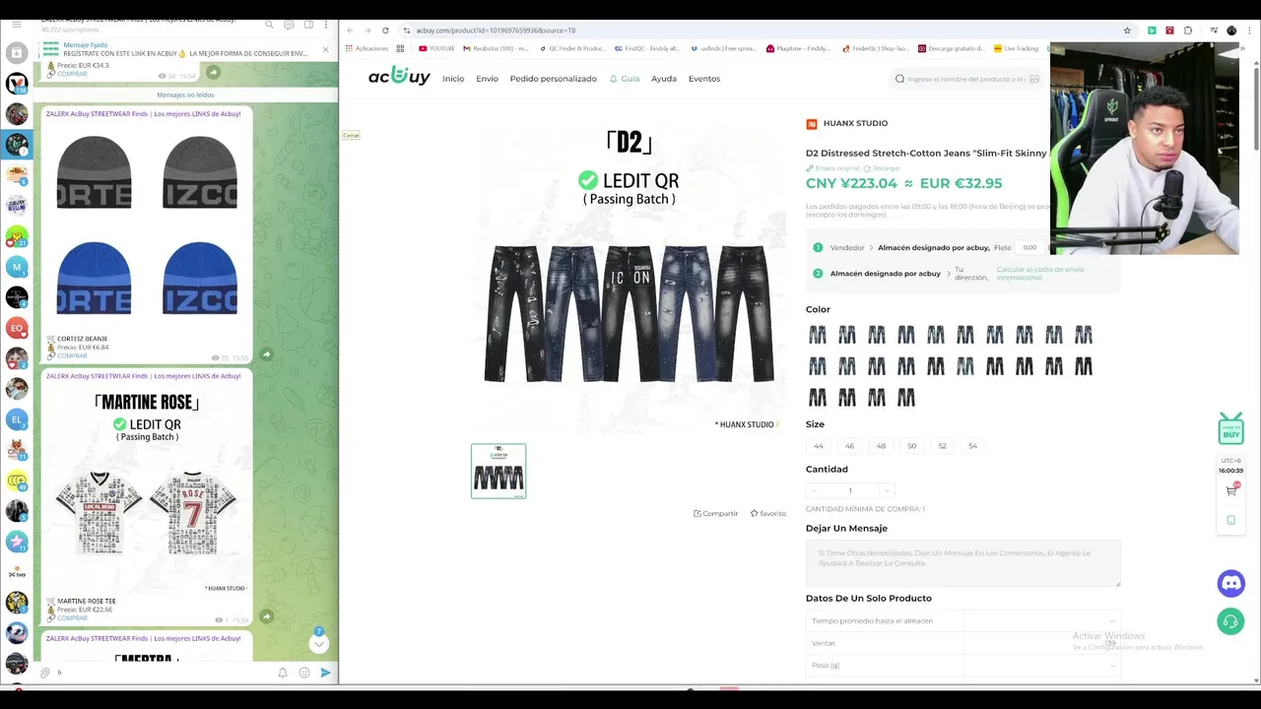Bookmark this page with star icon
1261x709 pixels.
click(1127, 31)
